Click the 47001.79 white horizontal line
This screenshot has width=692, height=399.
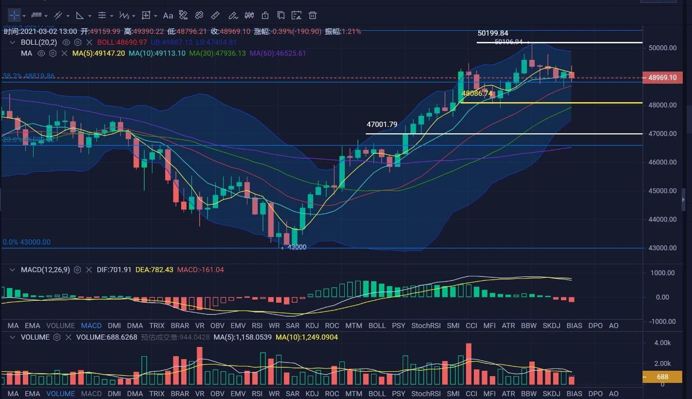487,134
